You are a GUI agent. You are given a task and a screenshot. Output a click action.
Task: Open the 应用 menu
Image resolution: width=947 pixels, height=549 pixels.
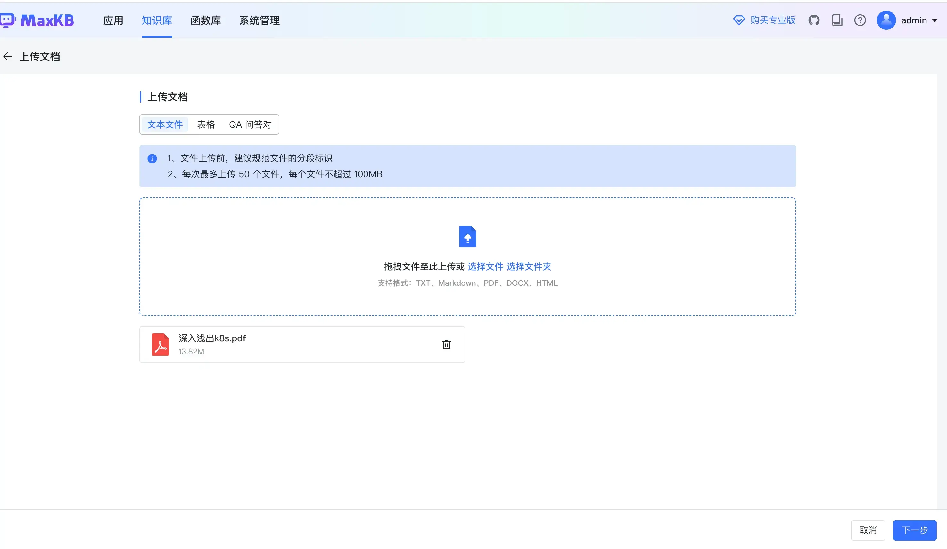(x=113, y=20)
